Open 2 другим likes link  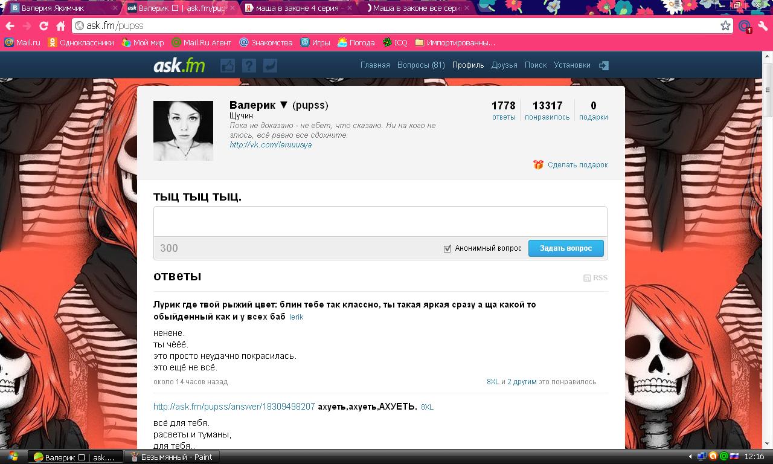click(x=522, y=382)
